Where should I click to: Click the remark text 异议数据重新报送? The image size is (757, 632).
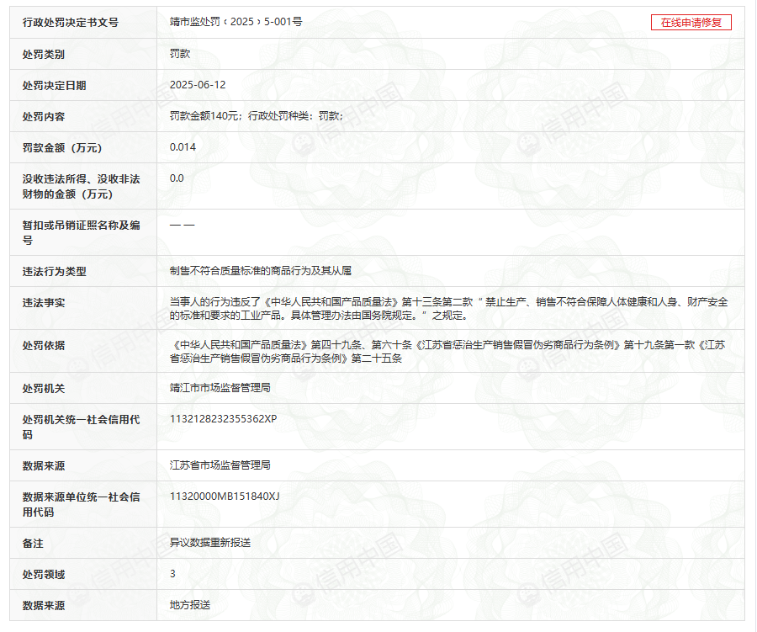tap(210, 543)
